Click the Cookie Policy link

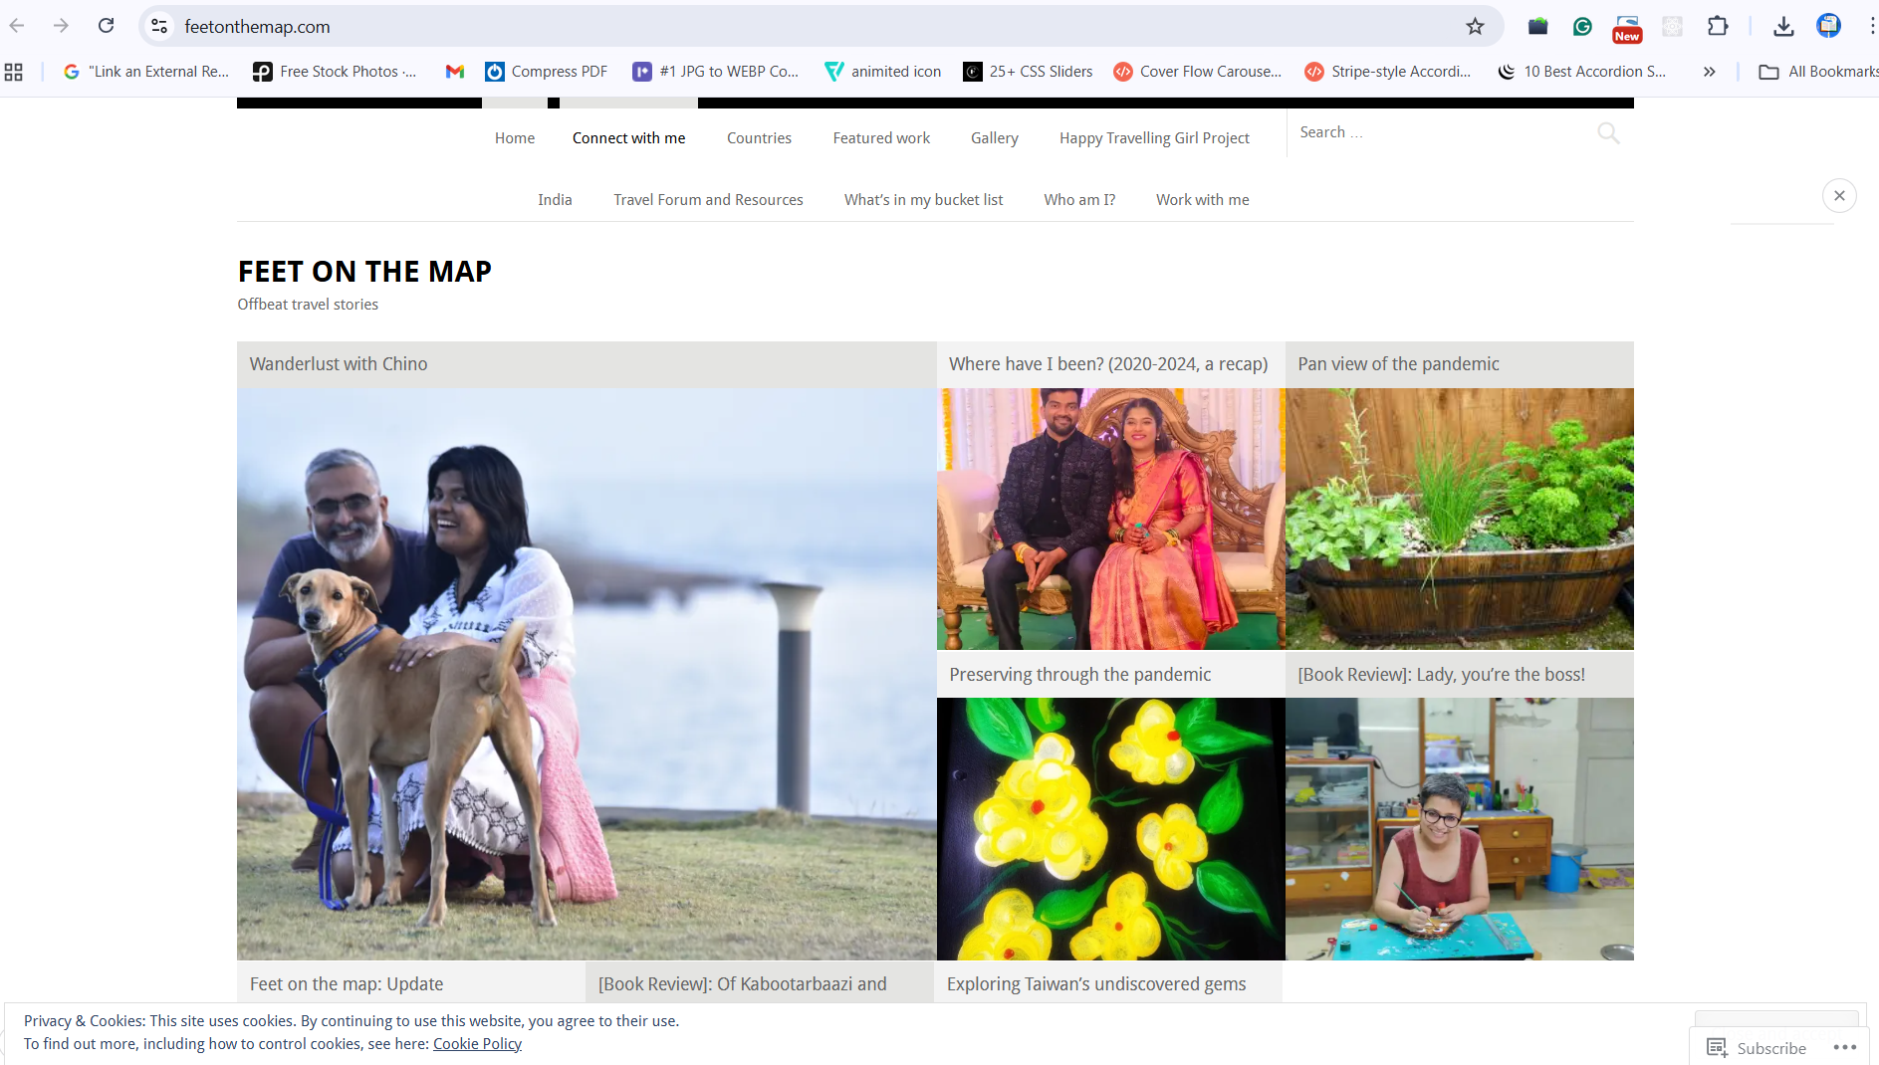pyautogui.click(x=477, y=1044)
